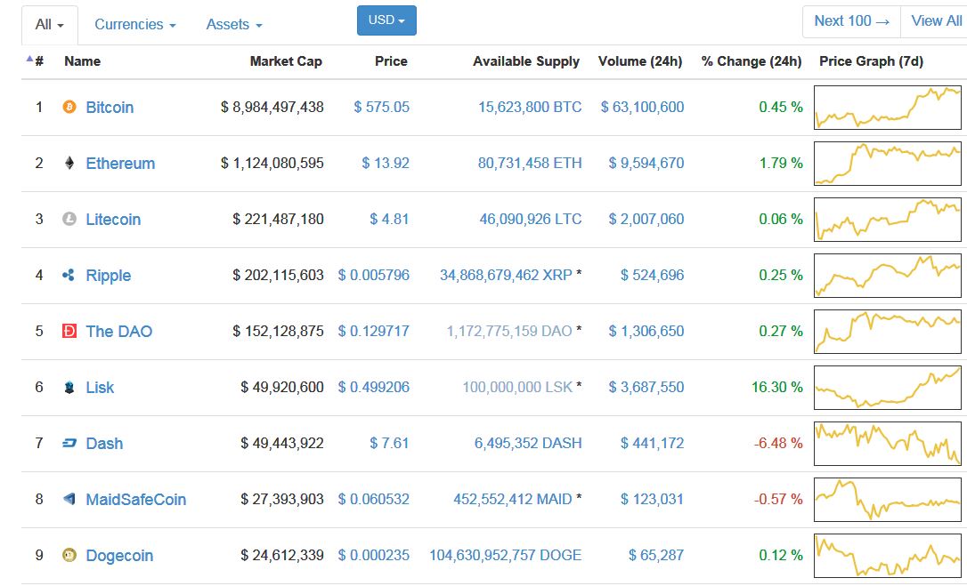This screenshot has width=967, height=586.
Task: Open the Litecoin name link
Action: (x=113, y=220)
